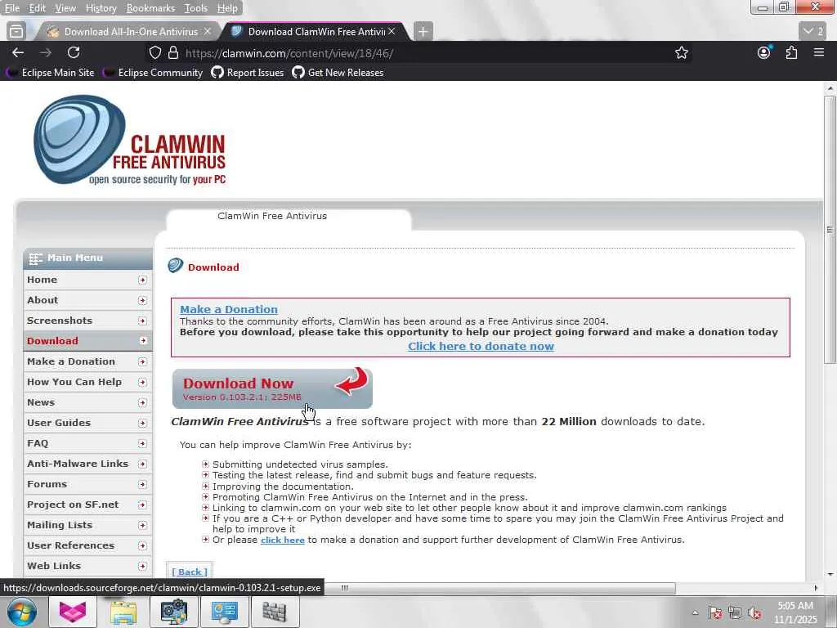Click the vertical page scrollbar thumb
Screen dimensions: 837x628
tap(830, 230)
